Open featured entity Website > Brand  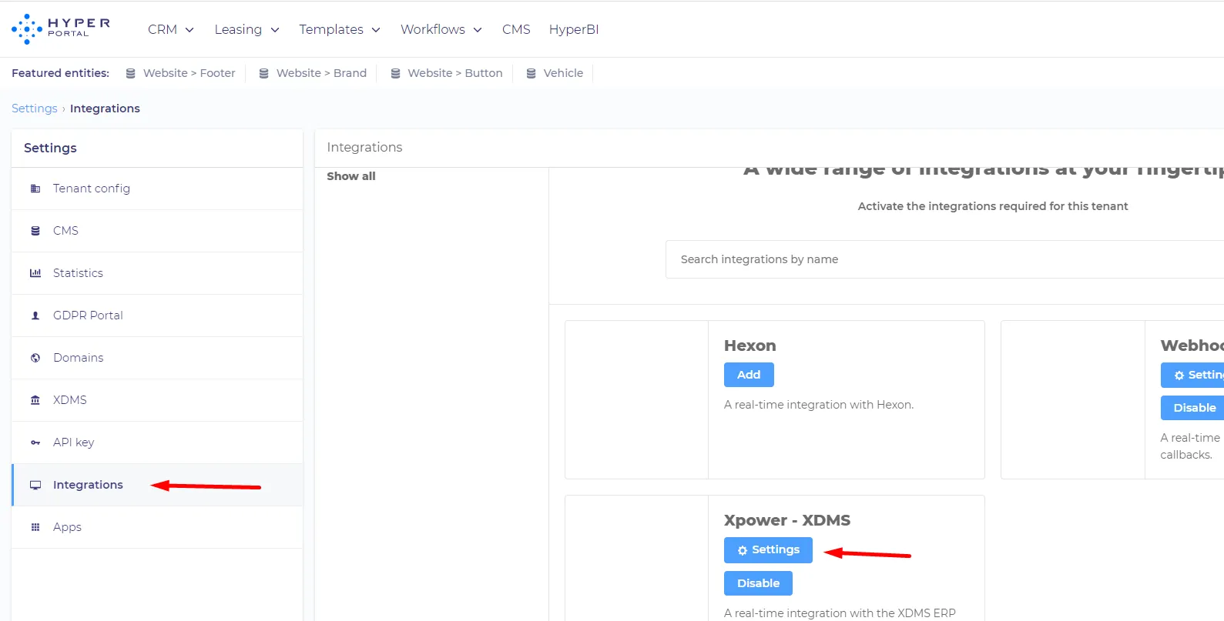point(313,73)
